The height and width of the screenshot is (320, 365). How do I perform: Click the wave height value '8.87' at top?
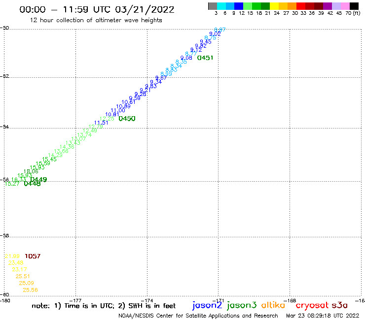coord(220,30)
